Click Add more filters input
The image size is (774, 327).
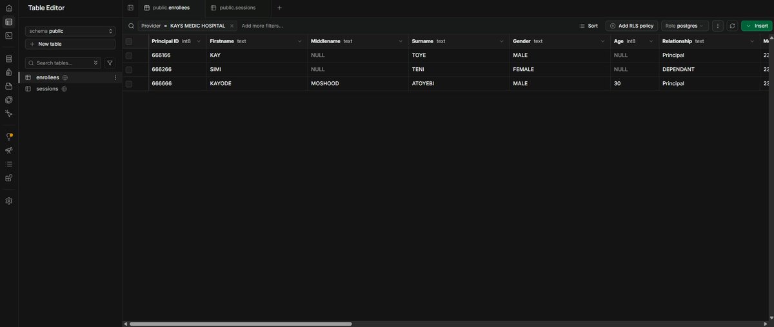click(x=263, y=26)
